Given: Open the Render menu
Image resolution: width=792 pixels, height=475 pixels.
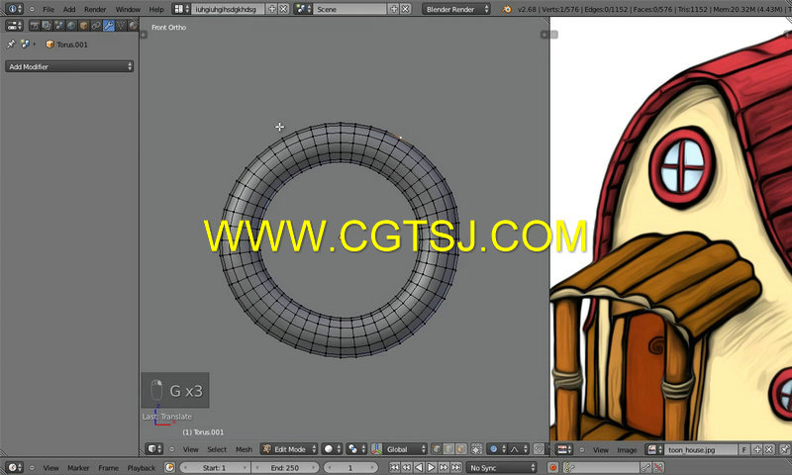Looking at the screenshot, I should pyautogui.click(x=95, y=9).
